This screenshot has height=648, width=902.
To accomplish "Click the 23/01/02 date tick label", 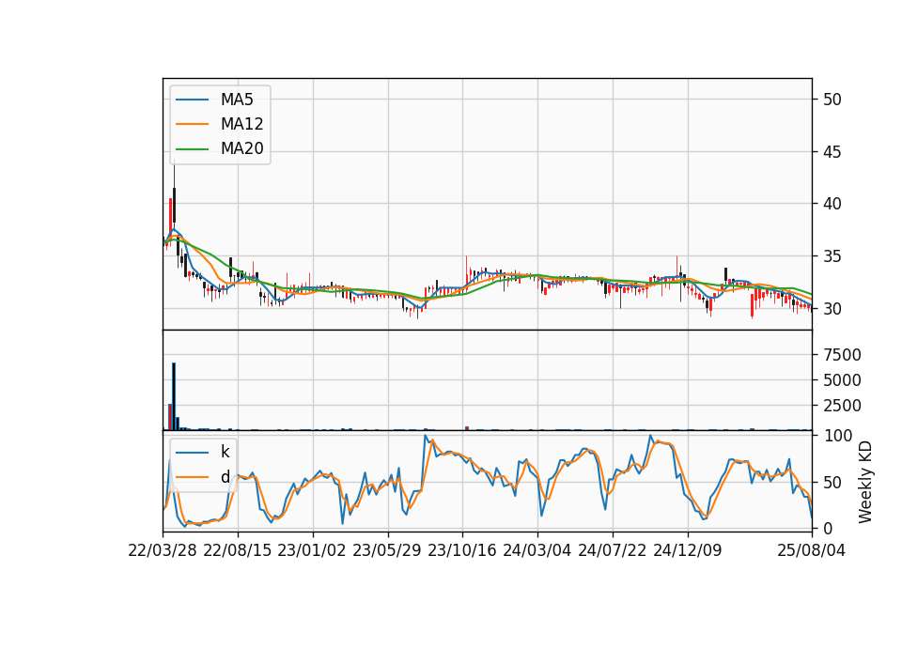I will (312, 550).
